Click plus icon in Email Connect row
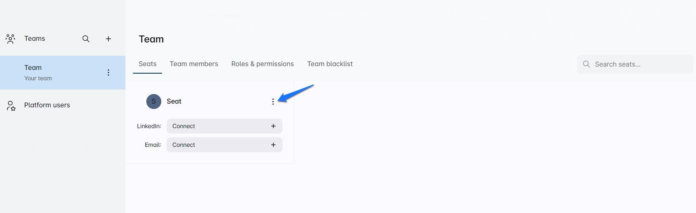696x213 pixels. click(x=273, y=145)
